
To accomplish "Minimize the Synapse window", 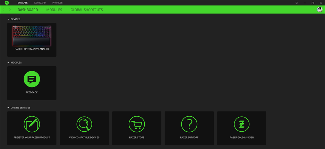I will (x=305, y=3).
